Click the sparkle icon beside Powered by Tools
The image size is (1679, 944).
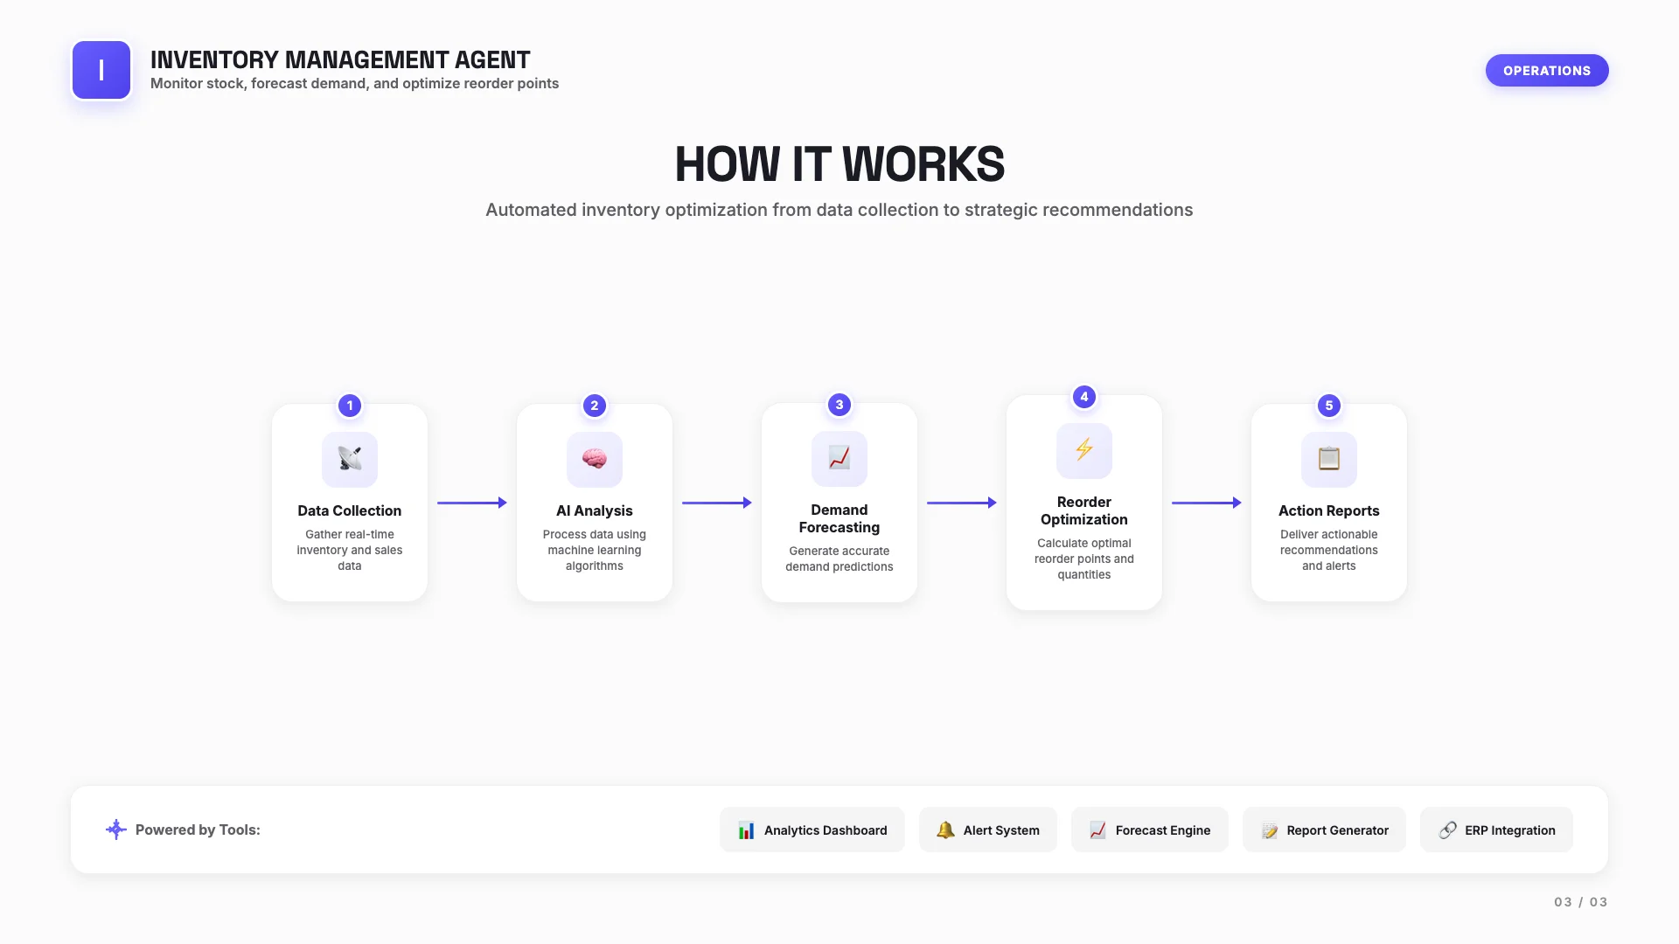[x=115, y=829]
